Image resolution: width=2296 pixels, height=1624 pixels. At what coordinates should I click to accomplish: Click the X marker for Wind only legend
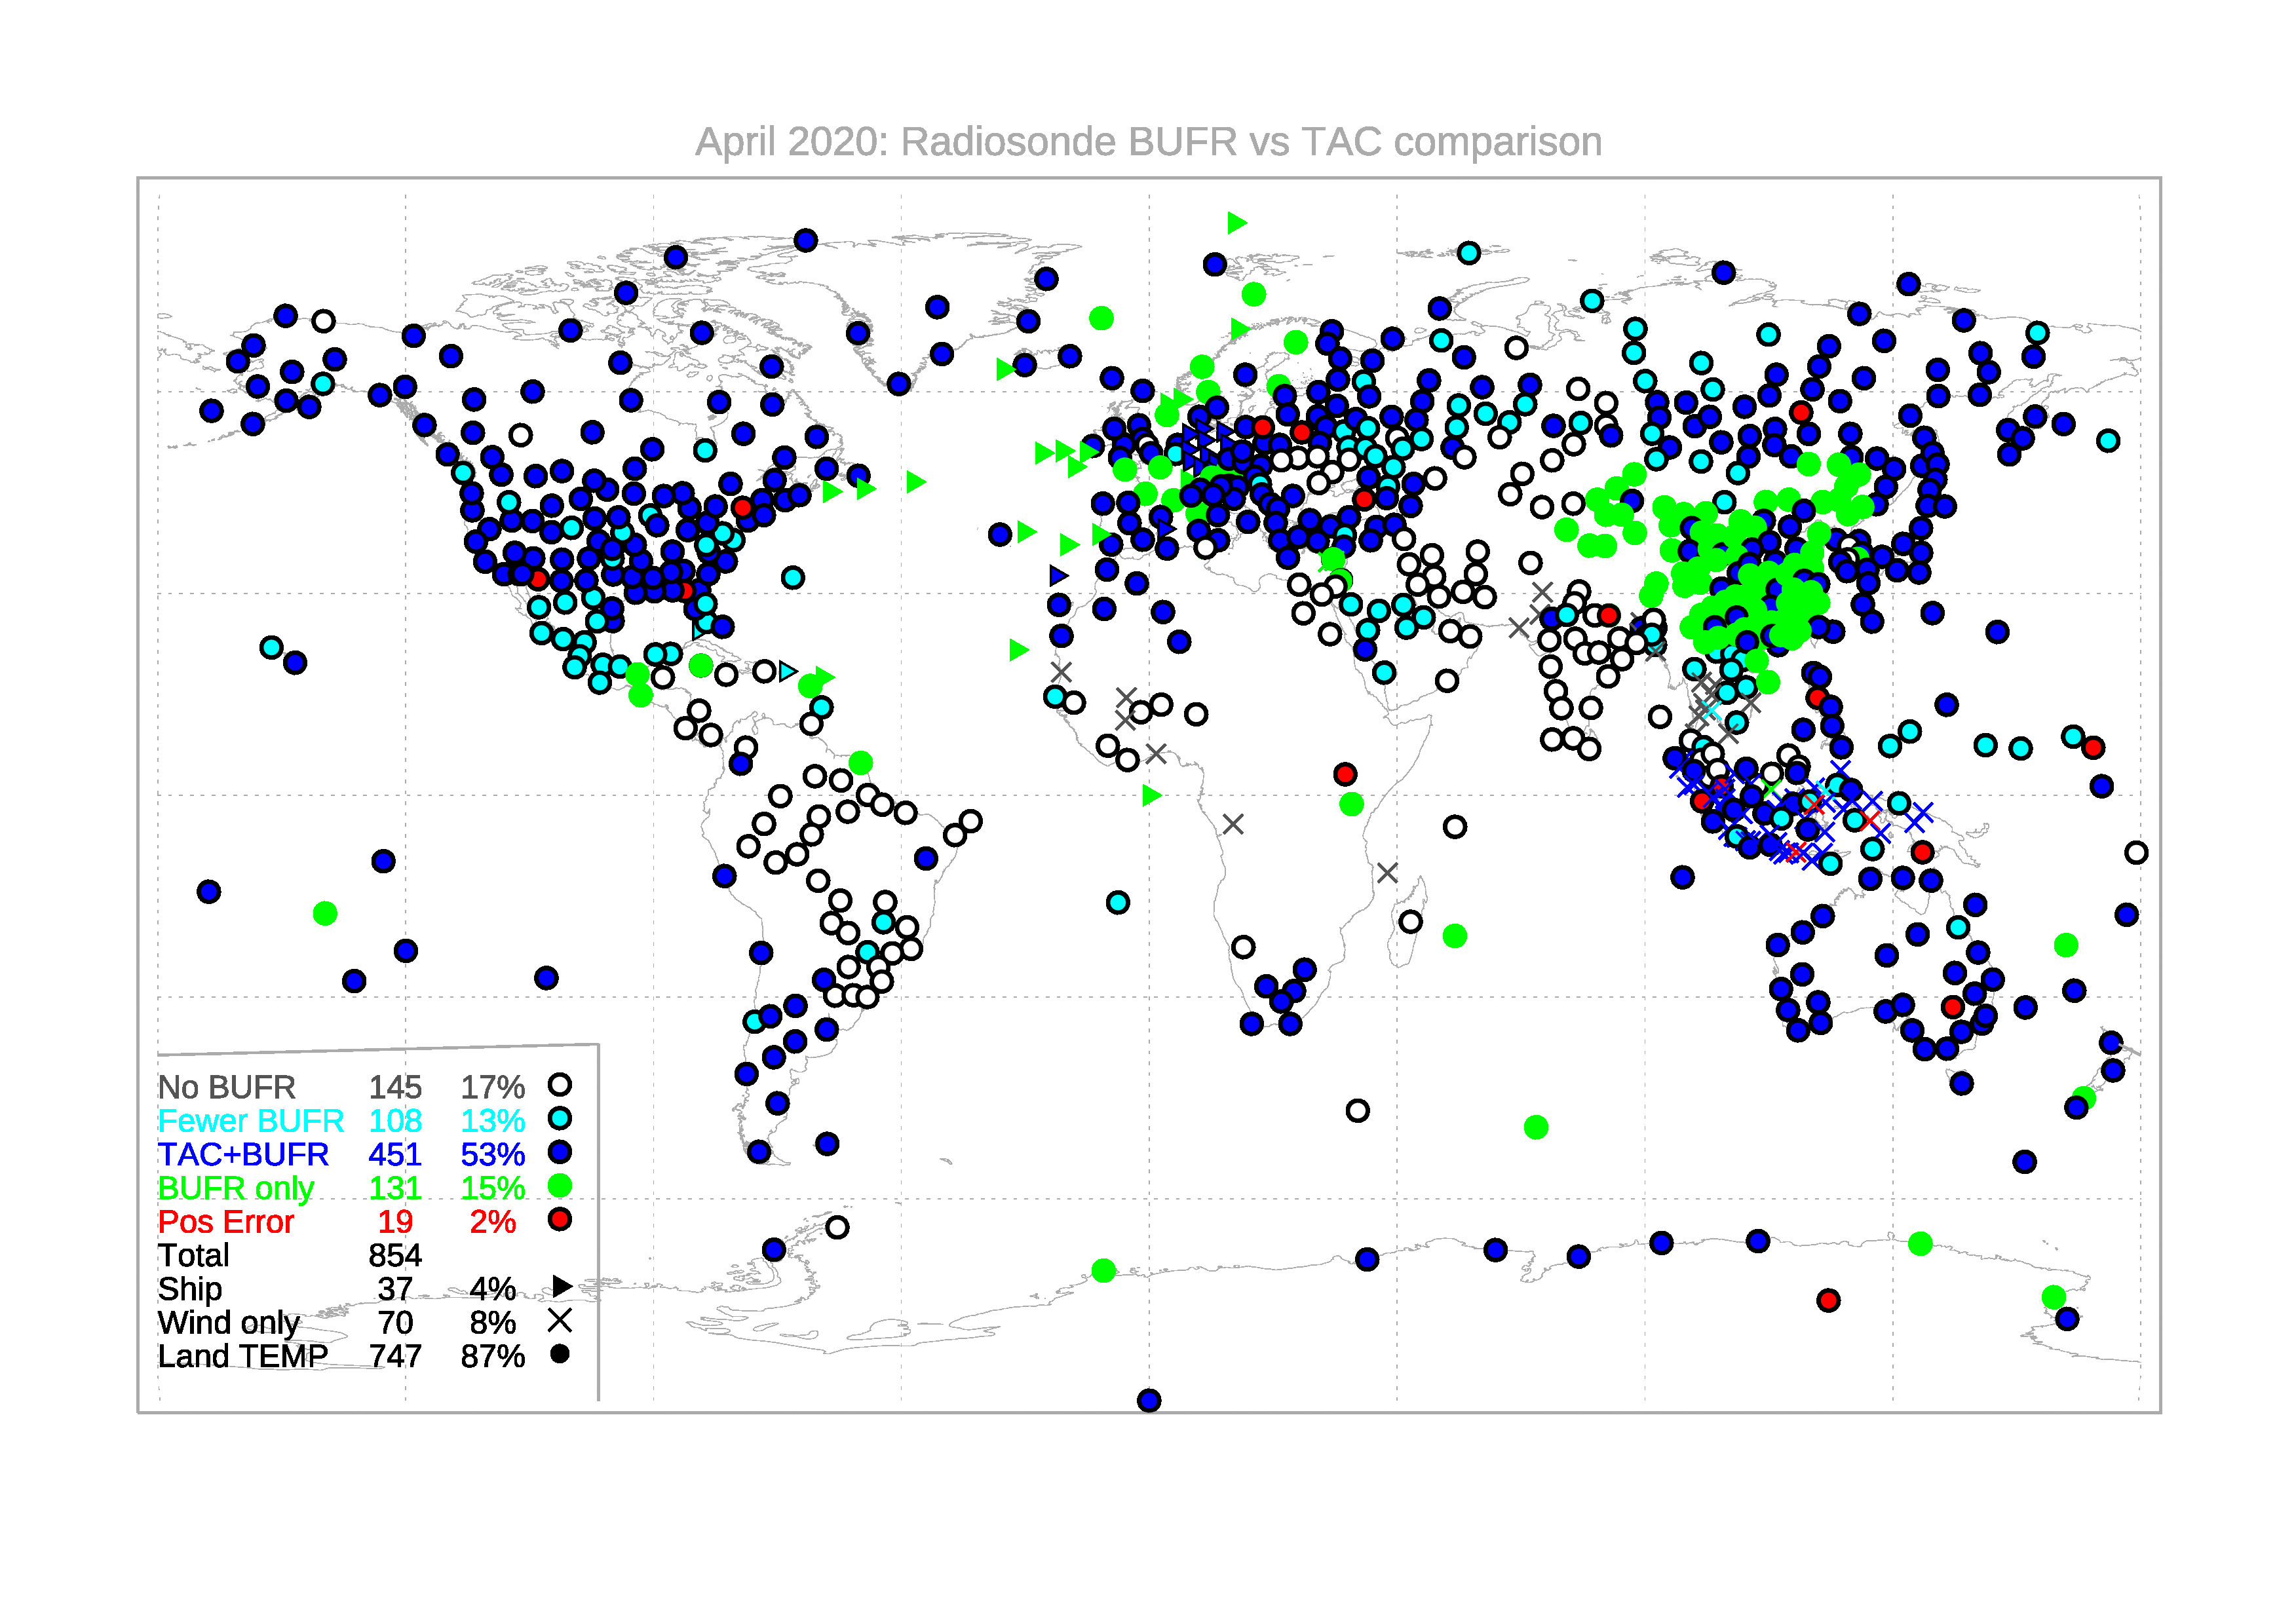click(560, 1321)
